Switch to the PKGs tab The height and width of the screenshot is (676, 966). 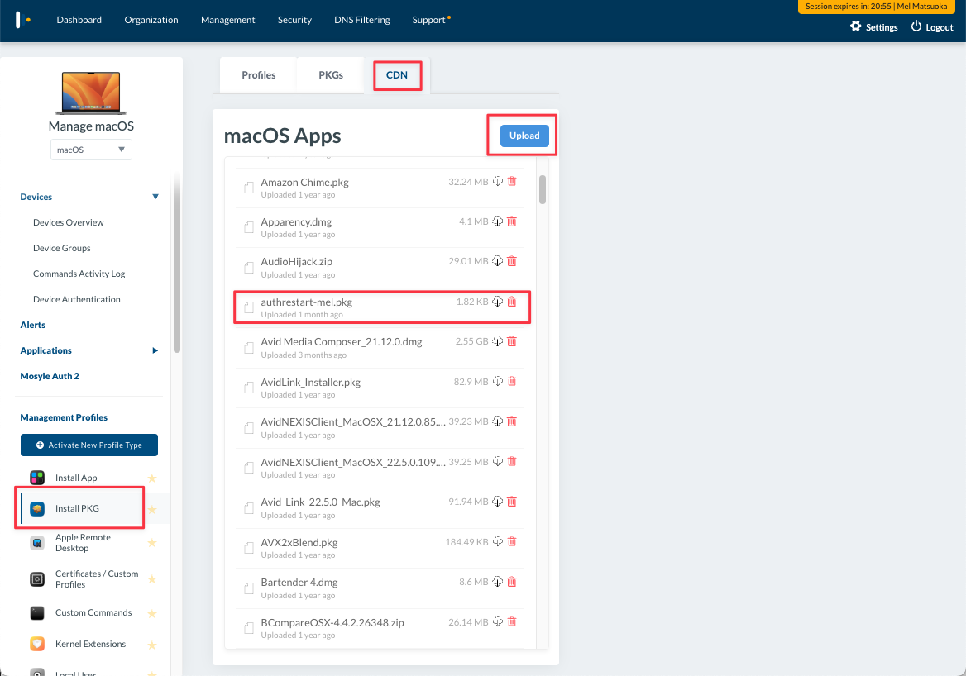(x=331, y=75)
